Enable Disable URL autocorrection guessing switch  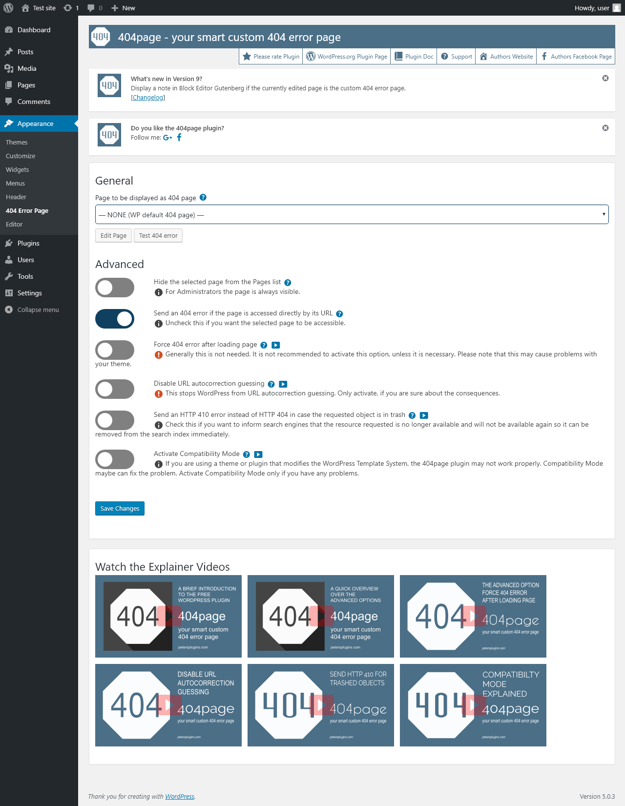point(115,389)
